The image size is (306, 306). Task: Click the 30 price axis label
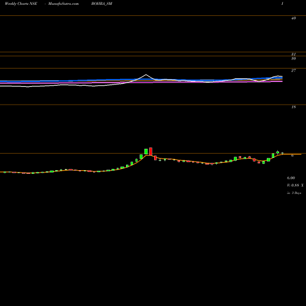293,59
